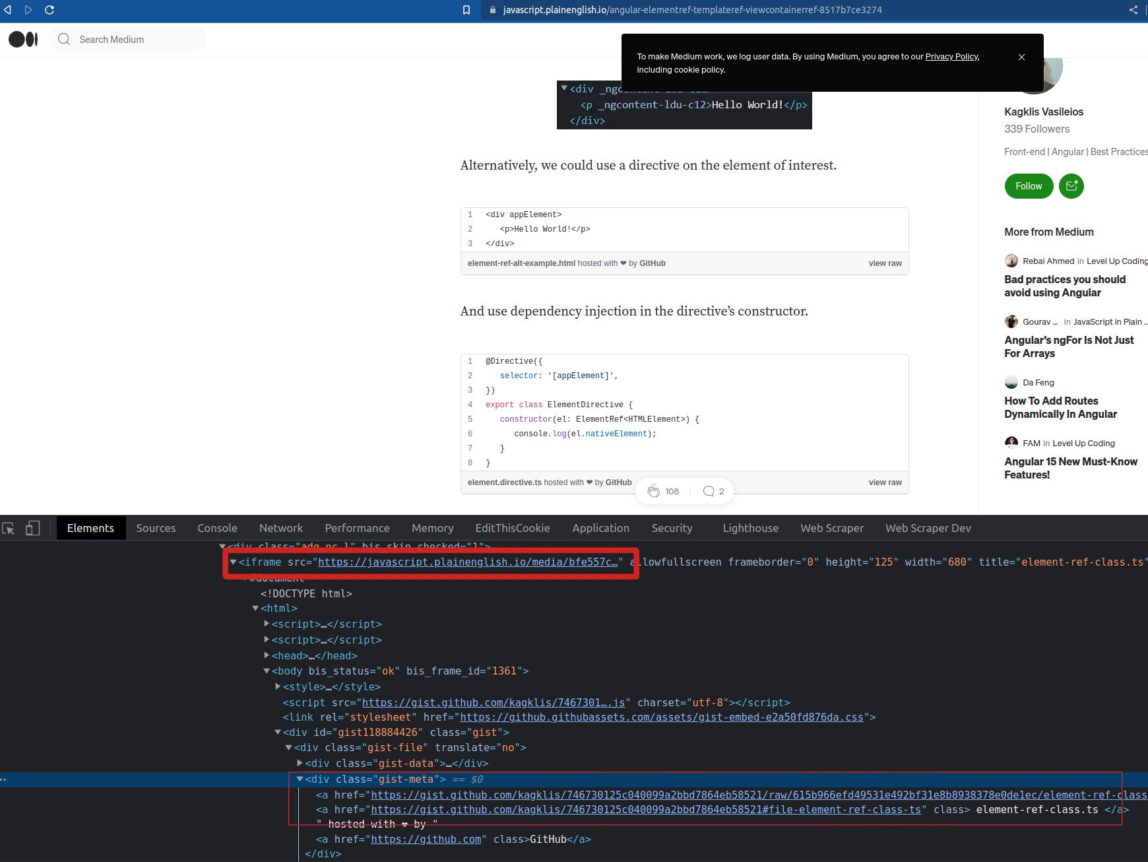Click the bookmark icon in address bar
This screenshot has height=862, width=1148.
tap(466, 10)
